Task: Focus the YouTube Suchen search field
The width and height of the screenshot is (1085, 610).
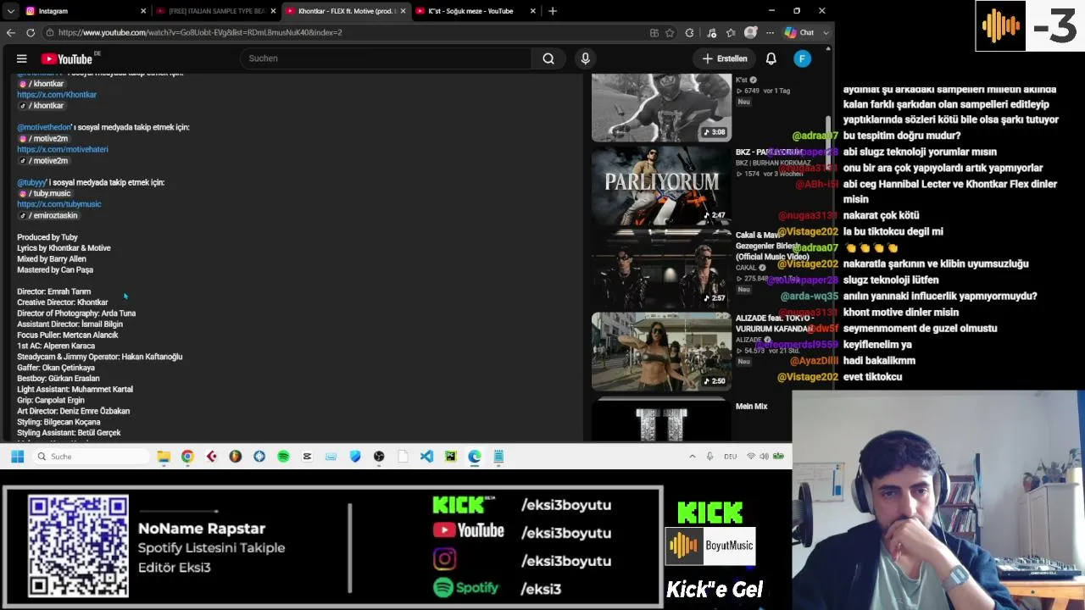Action: [386, 58]
